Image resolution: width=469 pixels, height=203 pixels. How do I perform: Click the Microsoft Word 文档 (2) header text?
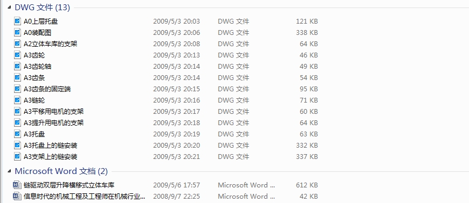tap(61, 171)
